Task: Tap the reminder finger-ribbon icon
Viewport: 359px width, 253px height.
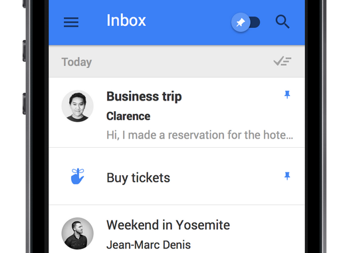Action: [77, 176]
